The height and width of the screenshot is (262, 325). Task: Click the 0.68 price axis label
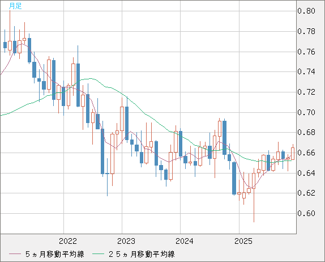pos(306,132)
